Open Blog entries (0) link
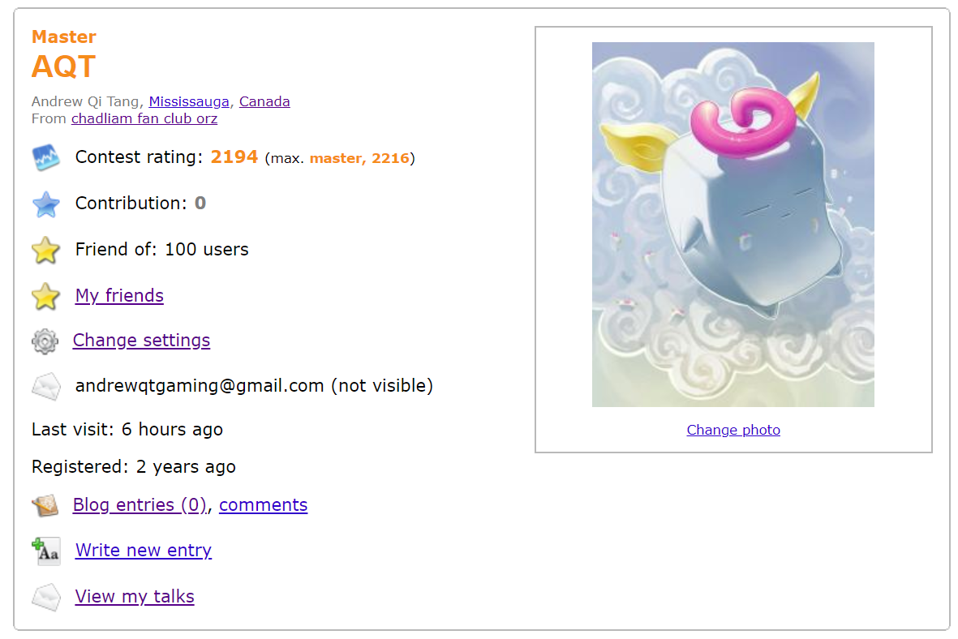Screen dimensions: 958x639 pos(140,505)
